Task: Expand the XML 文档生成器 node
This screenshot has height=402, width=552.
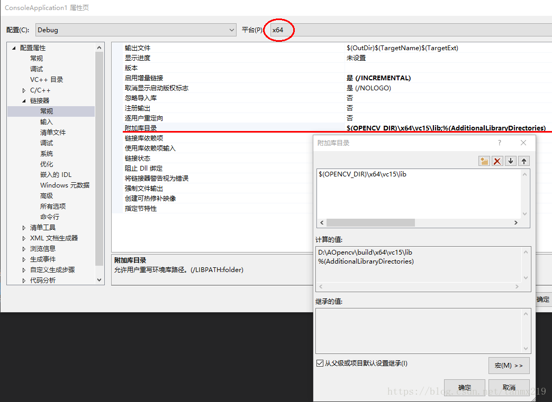Action: coord(24,238)
